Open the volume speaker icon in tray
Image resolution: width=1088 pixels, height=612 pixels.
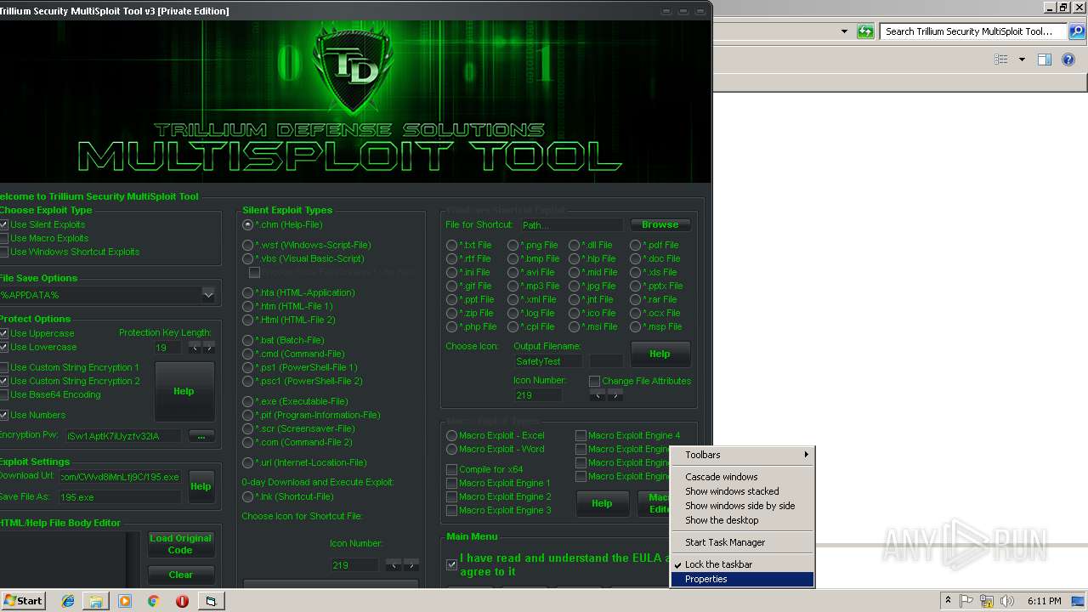click(1007, 601)
